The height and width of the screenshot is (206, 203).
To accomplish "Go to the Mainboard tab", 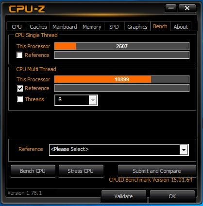I will click(65, 27).
